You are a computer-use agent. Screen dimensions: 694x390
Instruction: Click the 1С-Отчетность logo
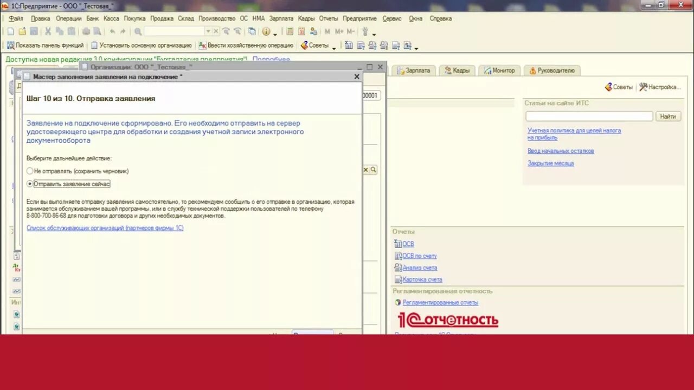coord(448,320)
